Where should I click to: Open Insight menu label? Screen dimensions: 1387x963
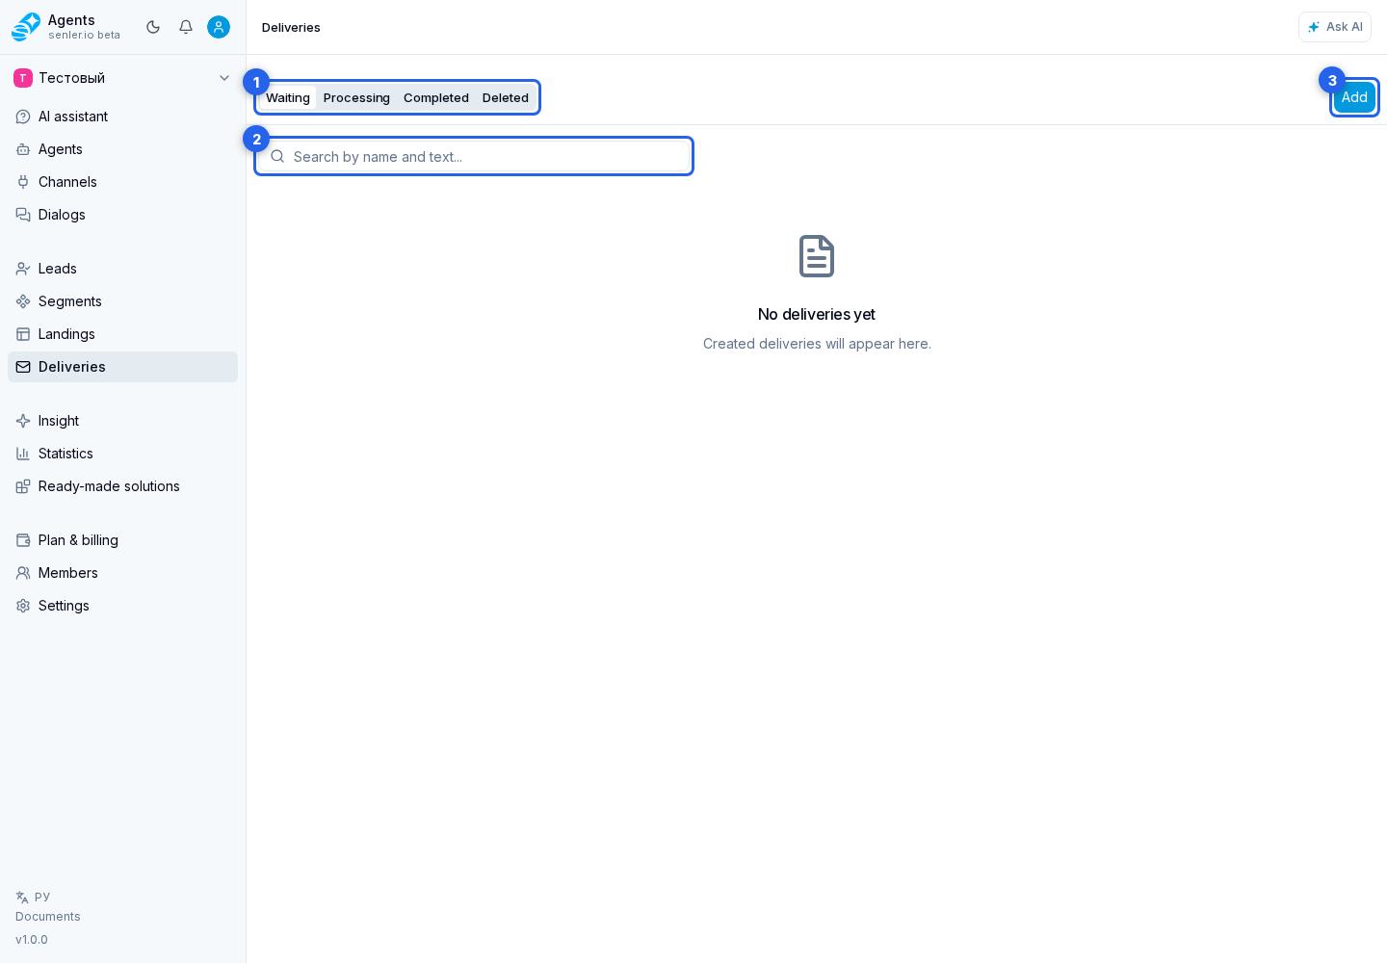point(59,421)
